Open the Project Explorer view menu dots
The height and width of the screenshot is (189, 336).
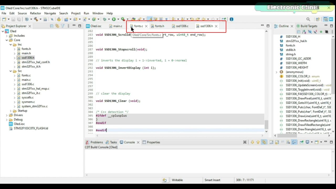point(68,26)
